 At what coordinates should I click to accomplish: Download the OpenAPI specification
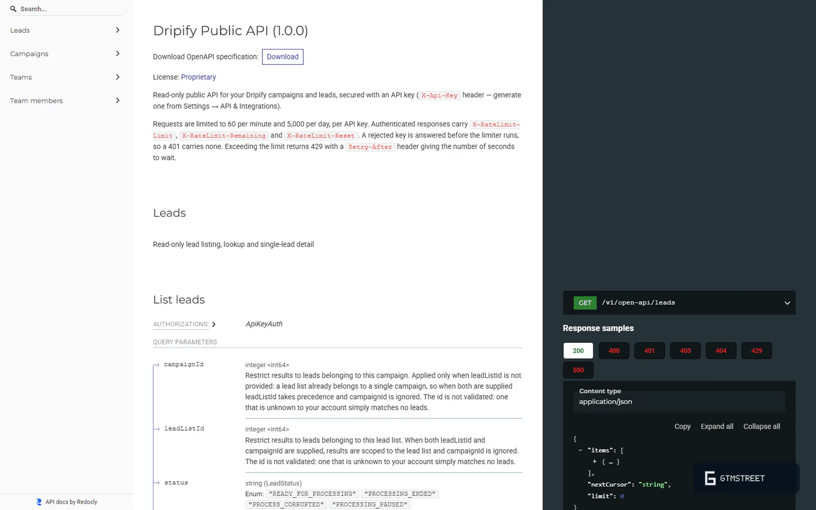click(283, 57)
